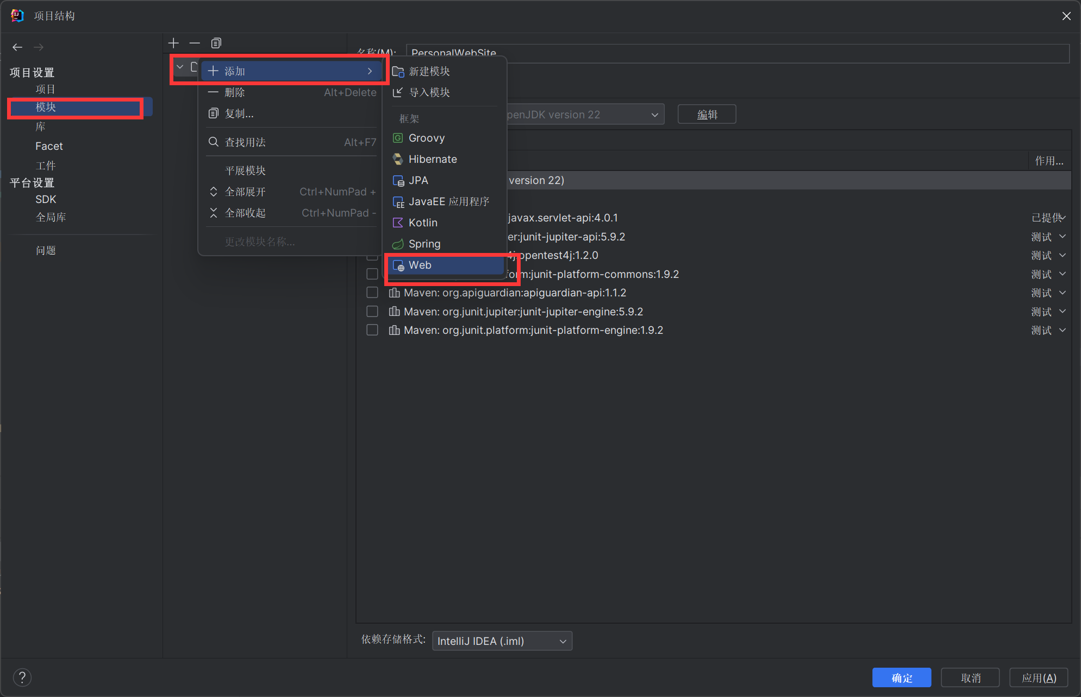The height and width of the screenshot is (697, 1081).
Task: Open the OpenJDK version 22 SDK dropdown
Action: (x=585, y=115)
